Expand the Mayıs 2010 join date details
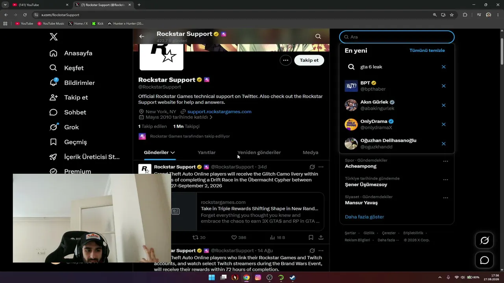Viewport: 504px width, 283px height. [x=176, y=117]
